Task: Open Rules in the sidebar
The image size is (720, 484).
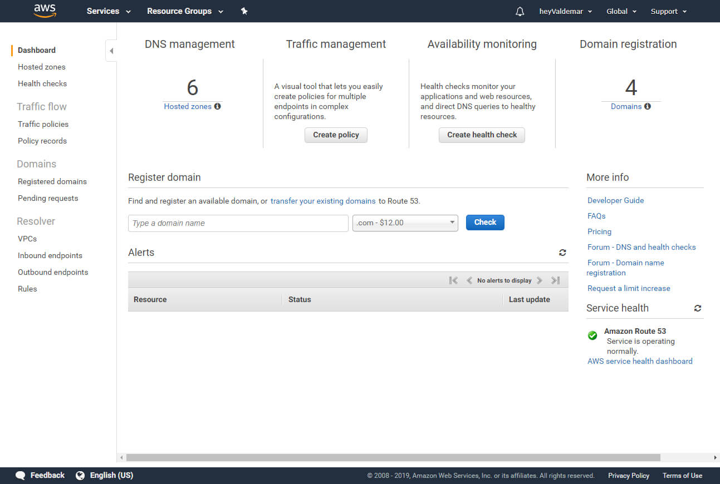Action: 27,289
